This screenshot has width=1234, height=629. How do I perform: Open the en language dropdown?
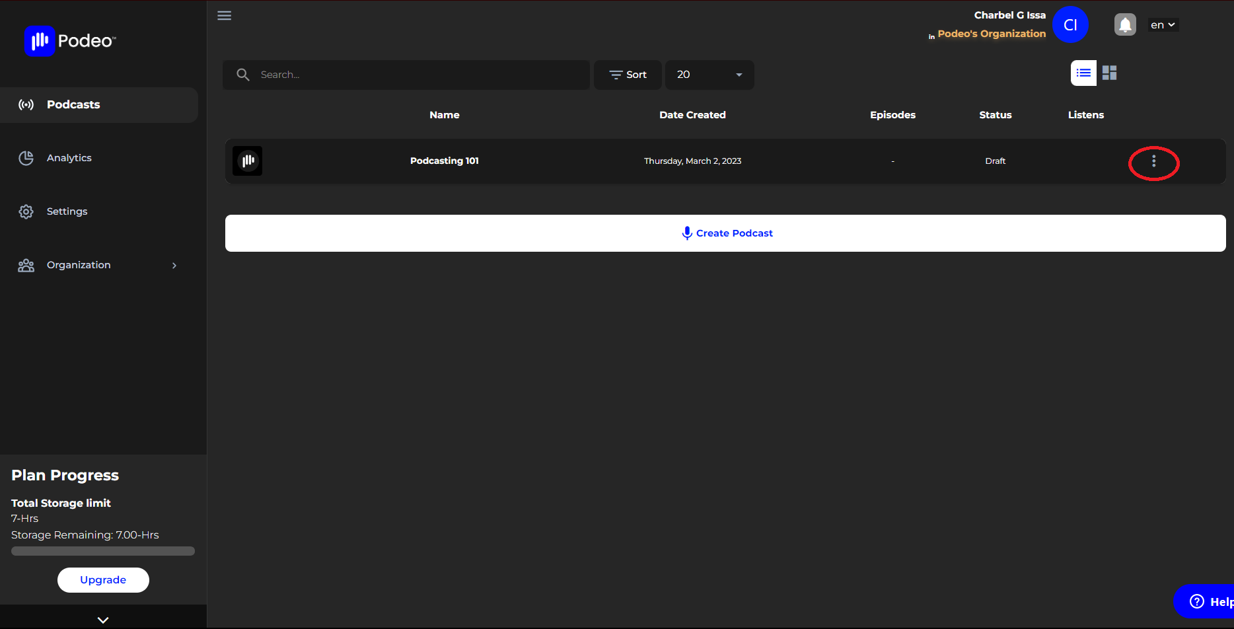click(x=1163, y=25)
